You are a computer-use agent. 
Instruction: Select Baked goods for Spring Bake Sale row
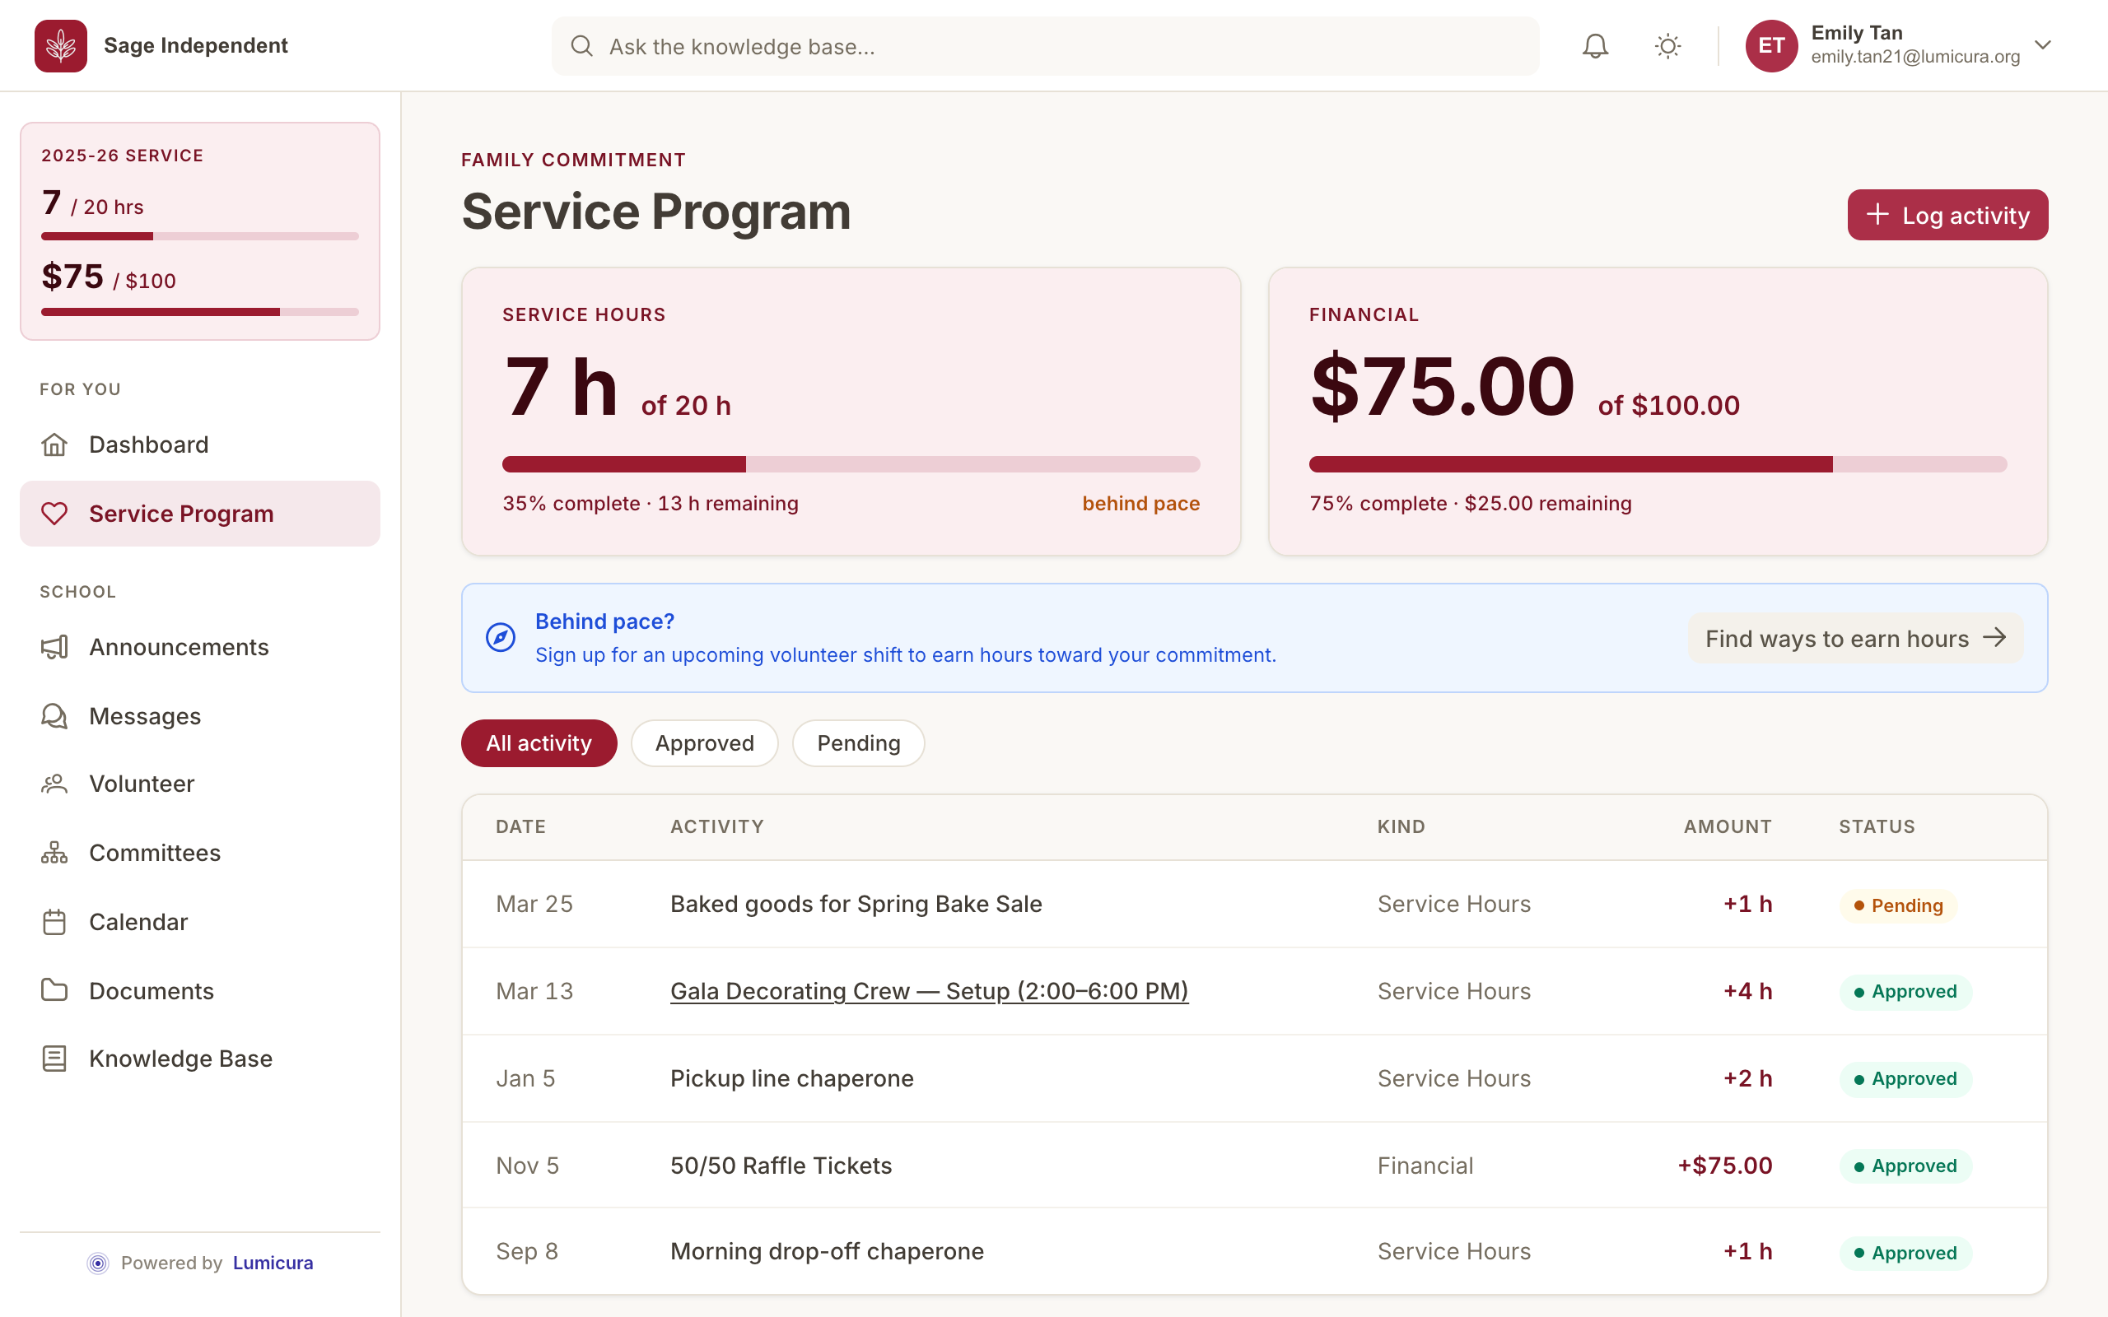(1254, 904)
